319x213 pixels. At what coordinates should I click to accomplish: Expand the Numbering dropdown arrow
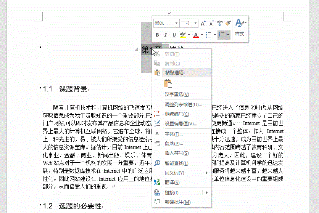(228, 35)
